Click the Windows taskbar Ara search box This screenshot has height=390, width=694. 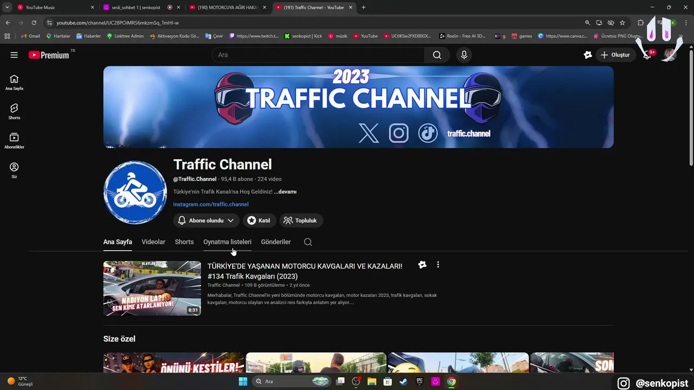coord(292,381)
